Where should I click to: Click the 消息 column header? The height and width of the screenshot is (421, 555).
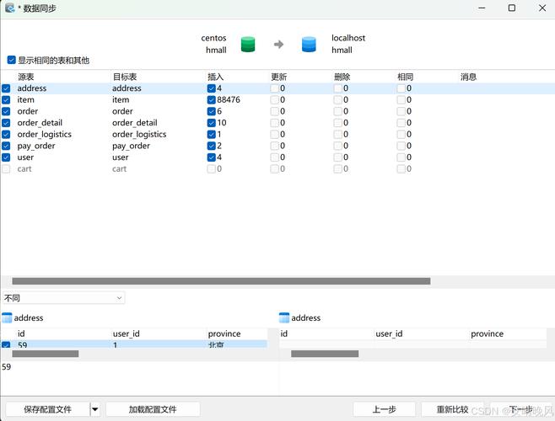(468, 77)
